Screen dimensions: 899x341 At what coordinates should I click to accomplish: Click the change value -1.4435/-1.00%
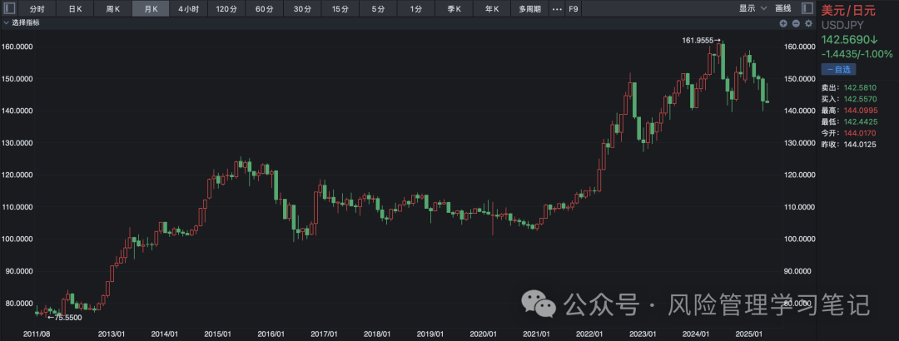point(857,54)
